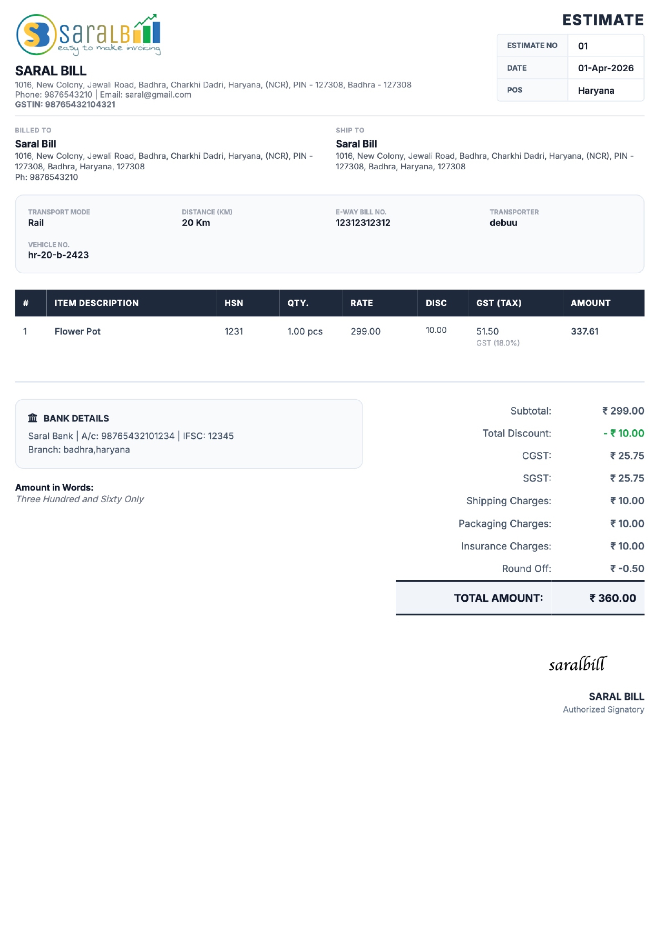Click the Ship To name Saral Bill
The height and width of the screenshot is (925, 654).
coord(356,144)
